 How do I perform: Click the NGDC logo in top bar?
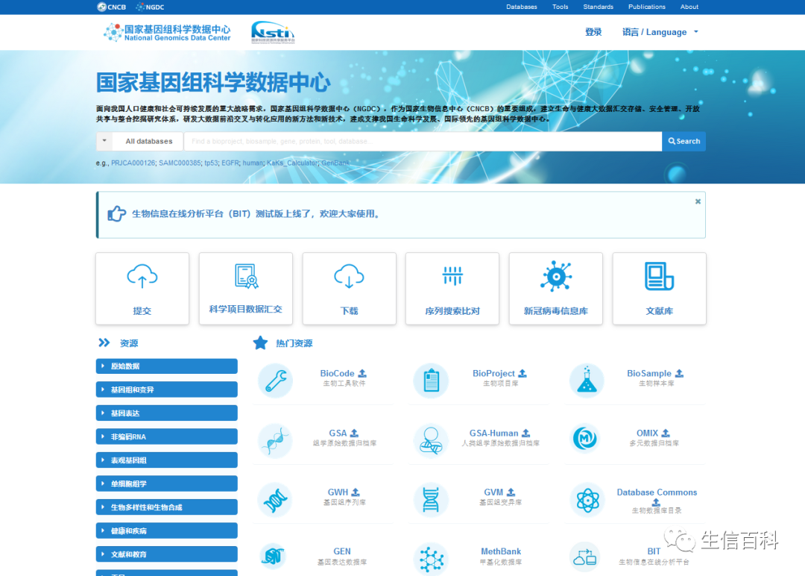[150, 7]
